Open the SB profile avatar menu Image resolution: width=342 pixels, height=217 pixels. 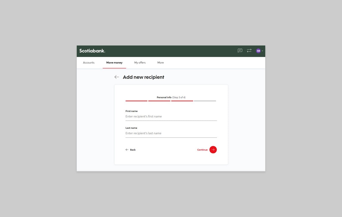pos(259,51)
